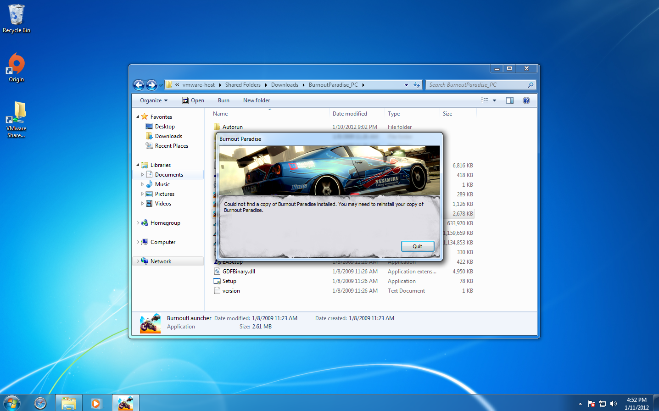Open Windows Explorer taskbar button

point(69,403)
